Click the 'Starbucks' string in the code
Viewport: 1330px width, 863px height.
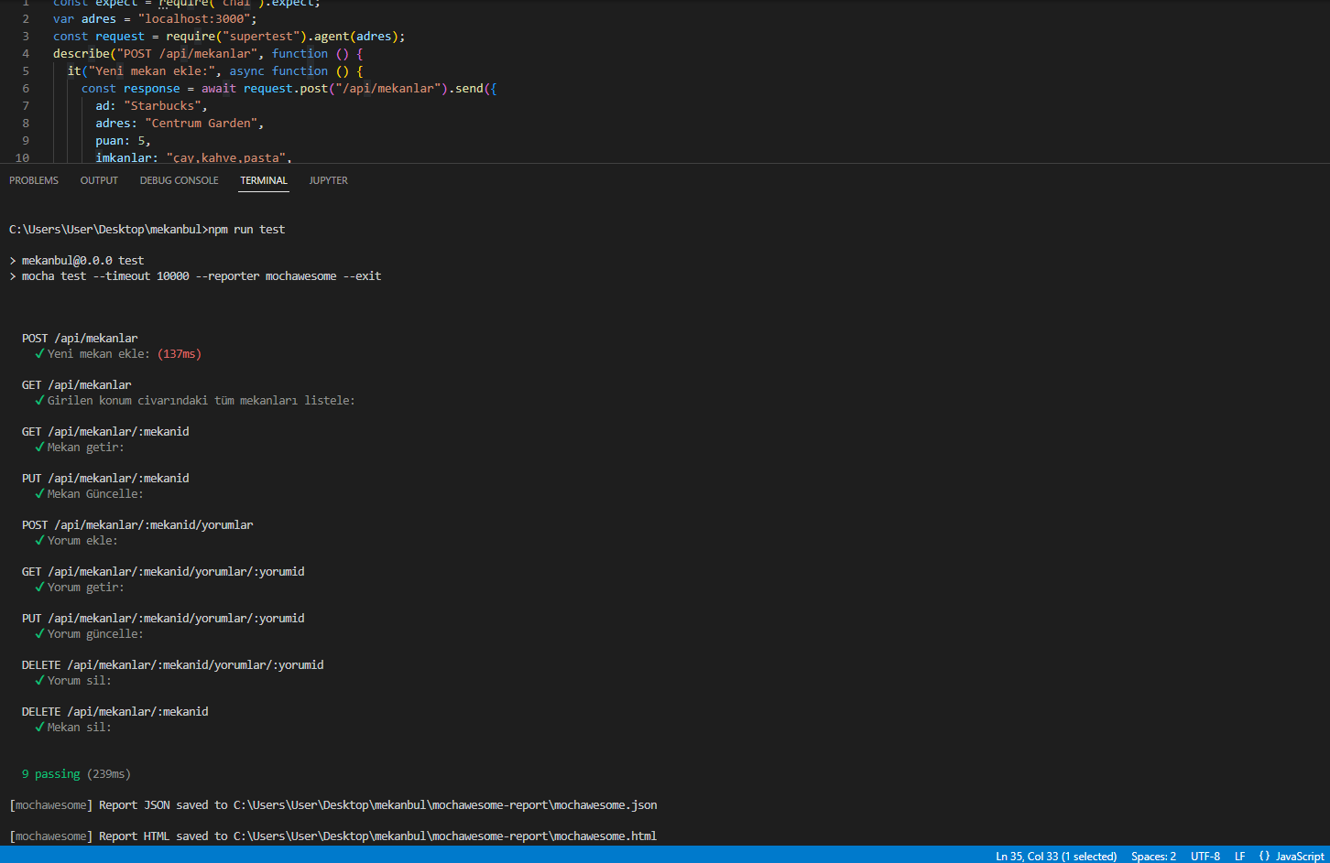pos(162,105)
